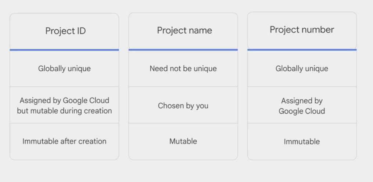Click the 'but mutable during creation' text line
The image size is (373, 182).
[x=64, y=111]
